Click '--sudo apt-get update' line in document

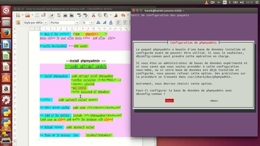click(86, 66)
